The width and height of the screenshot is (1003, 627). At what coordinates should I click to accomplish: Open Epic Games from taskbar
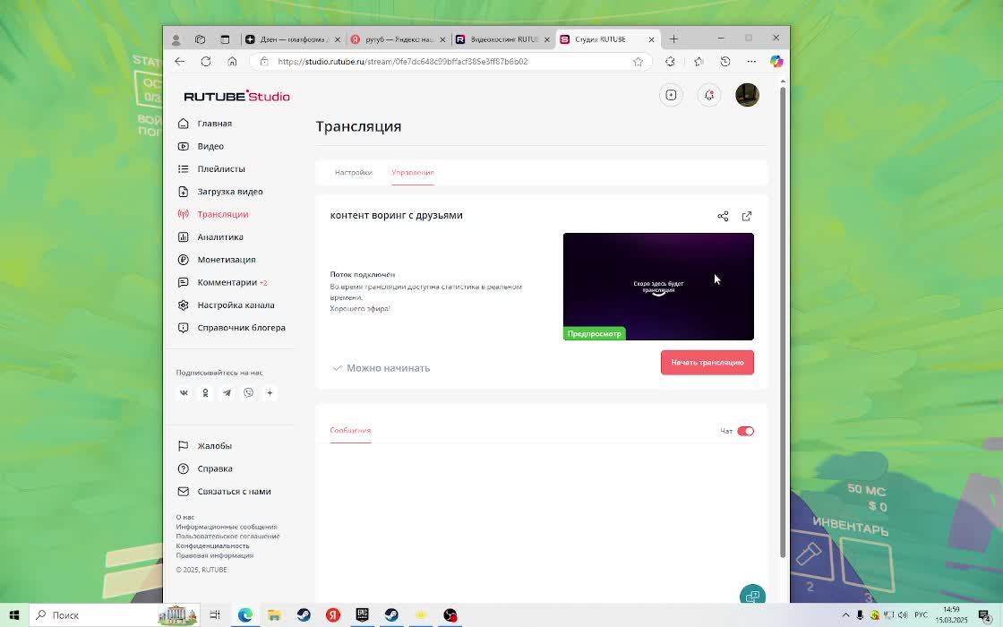coord(362,615)
